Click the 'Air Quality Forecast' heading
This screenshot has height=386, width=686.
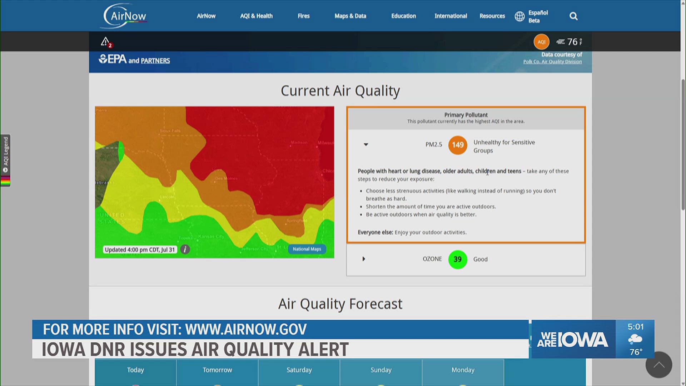[340, 304]
